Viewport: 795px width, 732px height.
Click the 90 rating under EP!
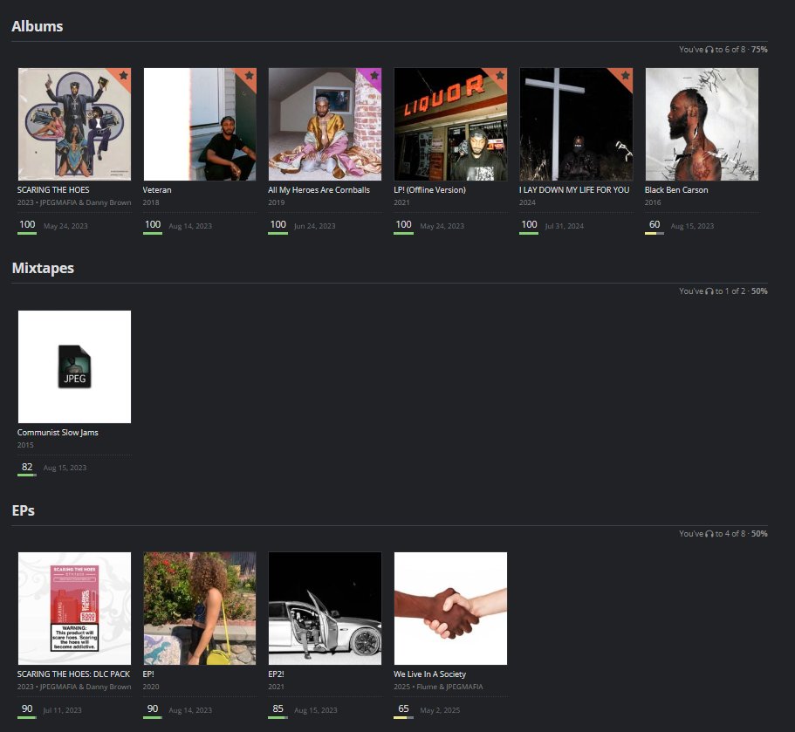(153, 708)
